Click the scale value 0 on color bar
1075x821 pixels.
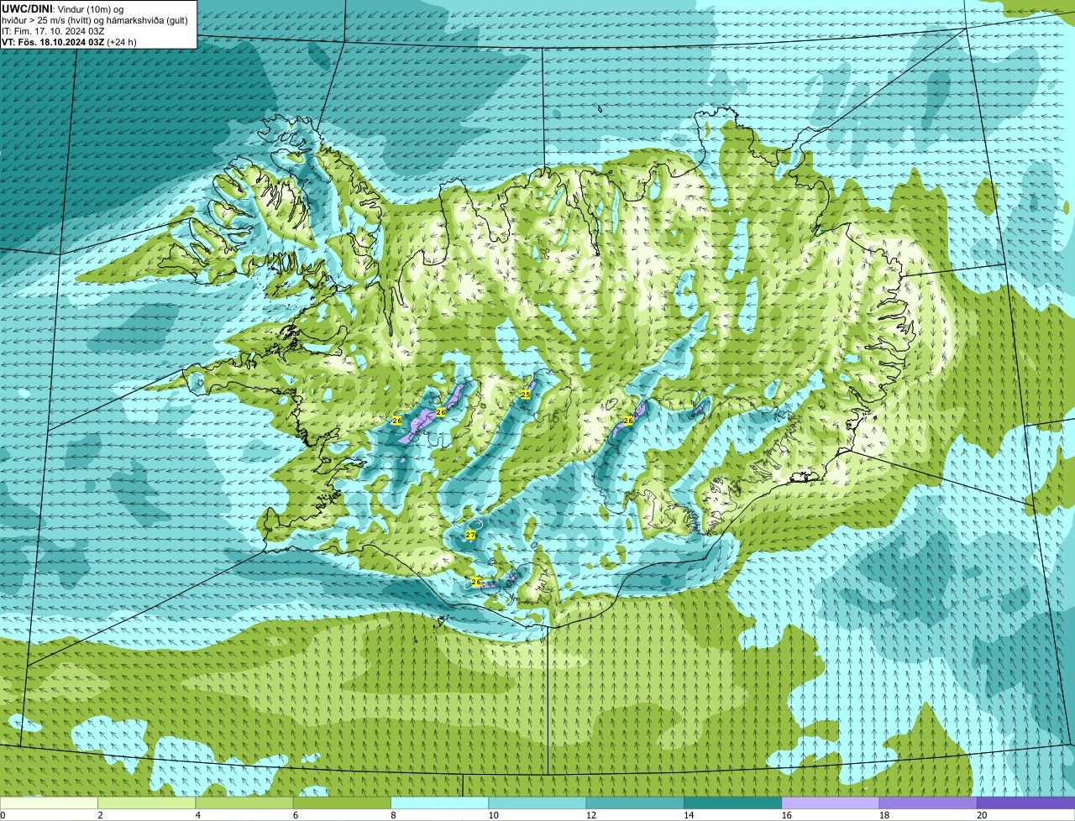pos(3,815)
